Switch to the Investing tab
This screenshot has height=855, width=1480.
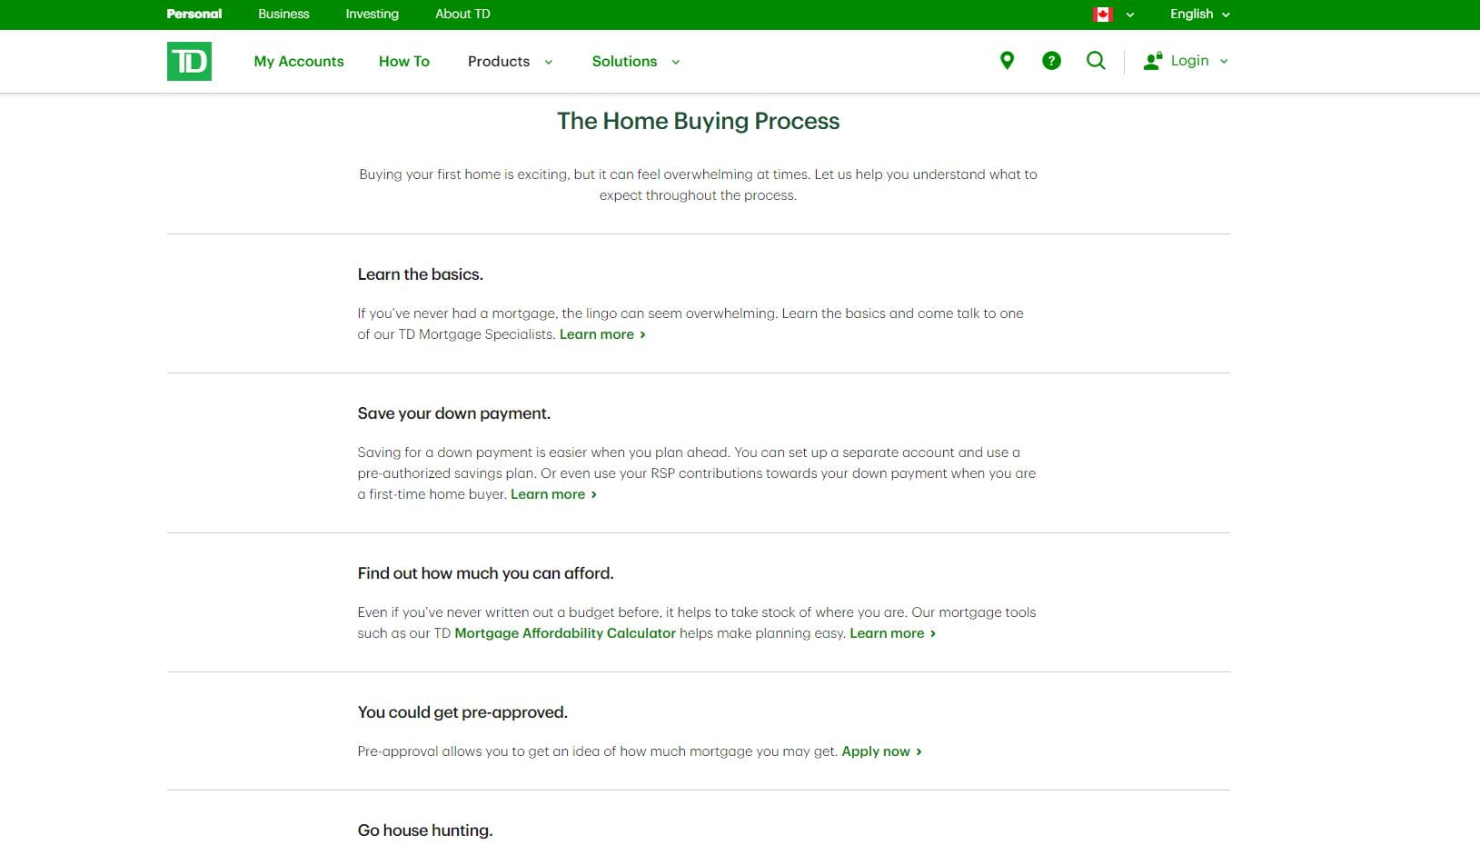372,14
